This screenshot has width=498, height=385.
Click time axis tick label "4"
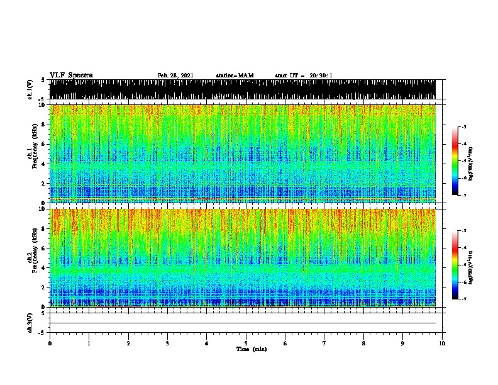[x=206, y=343]
